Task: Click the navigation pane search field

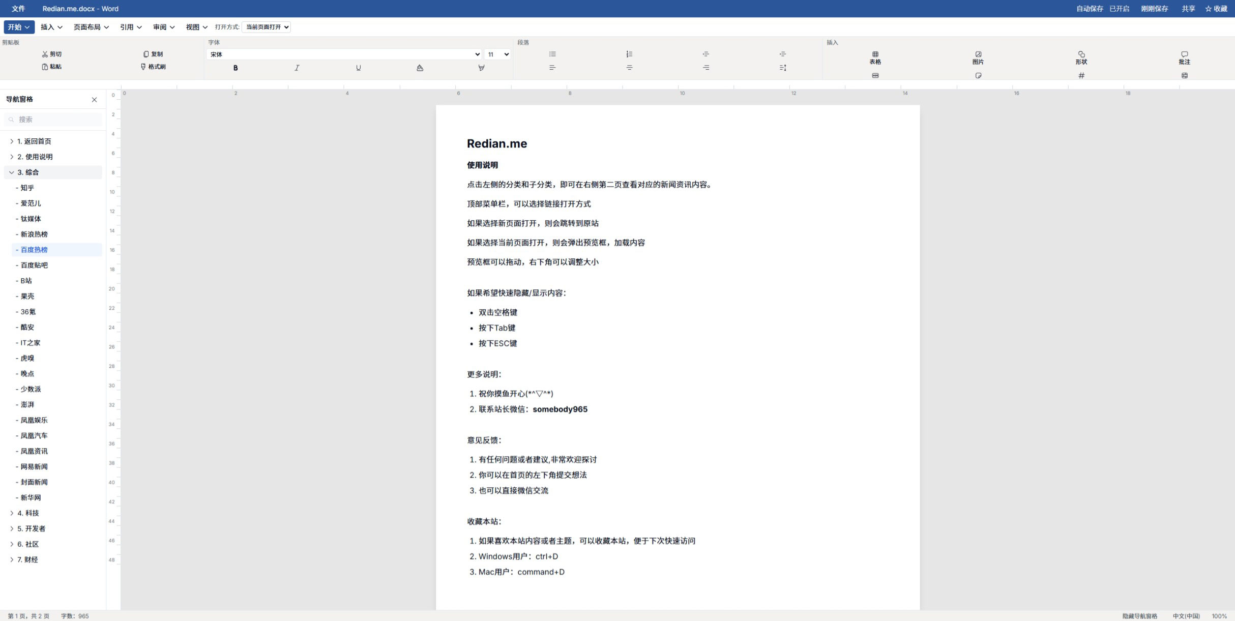Action: tap(53, 119)
